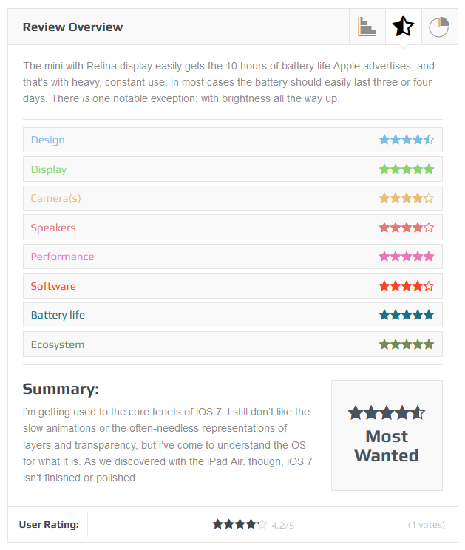Rate using the User Rating stars

click(x=240, y=524)
